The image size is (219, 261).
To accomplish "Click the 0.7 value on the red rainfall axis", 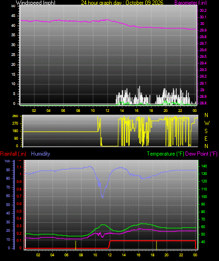I will pyautogui.click(x=19, y=196).
